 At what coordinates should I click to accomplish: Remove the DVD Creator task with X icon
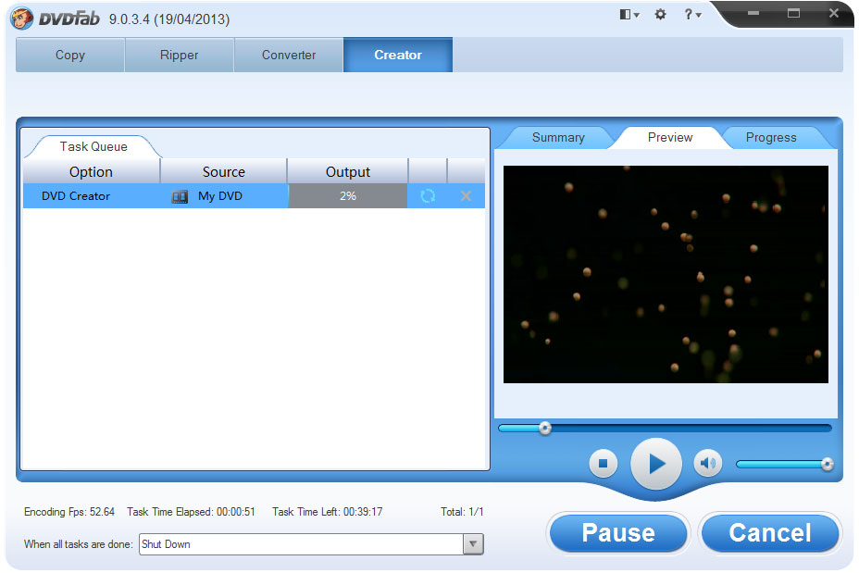(x=466, y=196)
